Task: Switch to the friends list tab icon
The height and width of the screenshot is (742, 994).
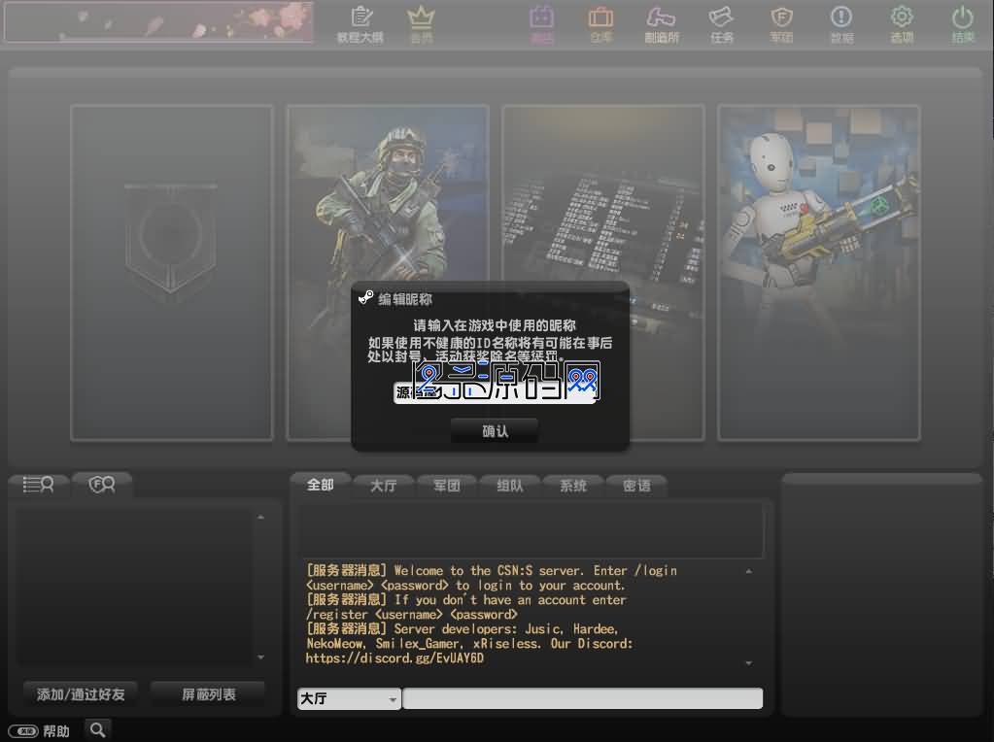Action: 38,485
